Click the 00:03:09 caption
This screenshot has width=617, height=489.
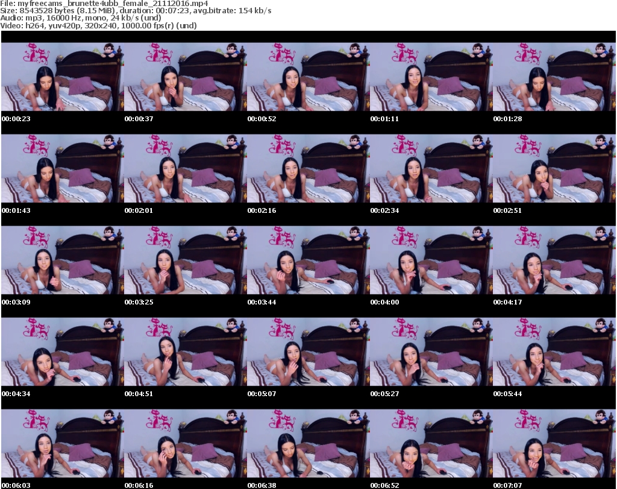coord(16,302)
